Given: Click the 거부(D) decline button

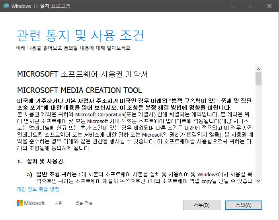Looking at the screenshot, I should [202, 205].
